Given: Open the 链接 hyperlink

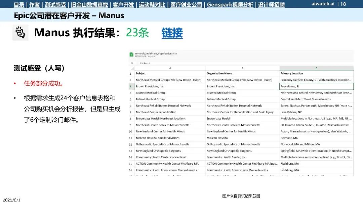Looking at the screenshot, I should [172, 33].
